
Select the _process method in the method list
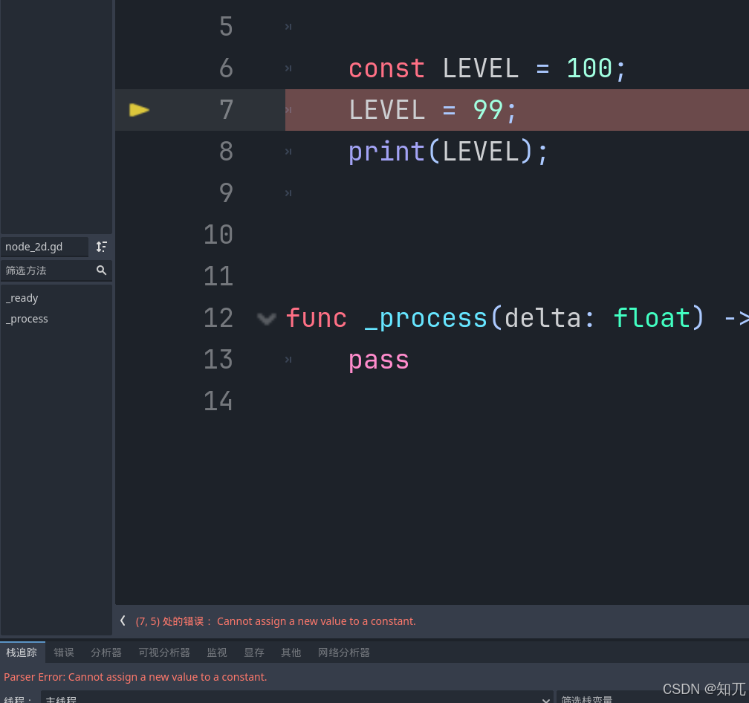(x=27, y=319)
